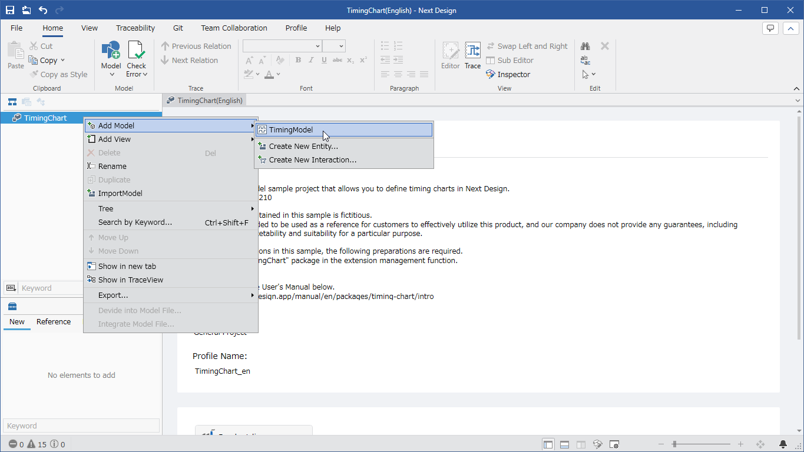Click the notification bell in status bar
804x452 pixels.
click(x=783, y=444)
